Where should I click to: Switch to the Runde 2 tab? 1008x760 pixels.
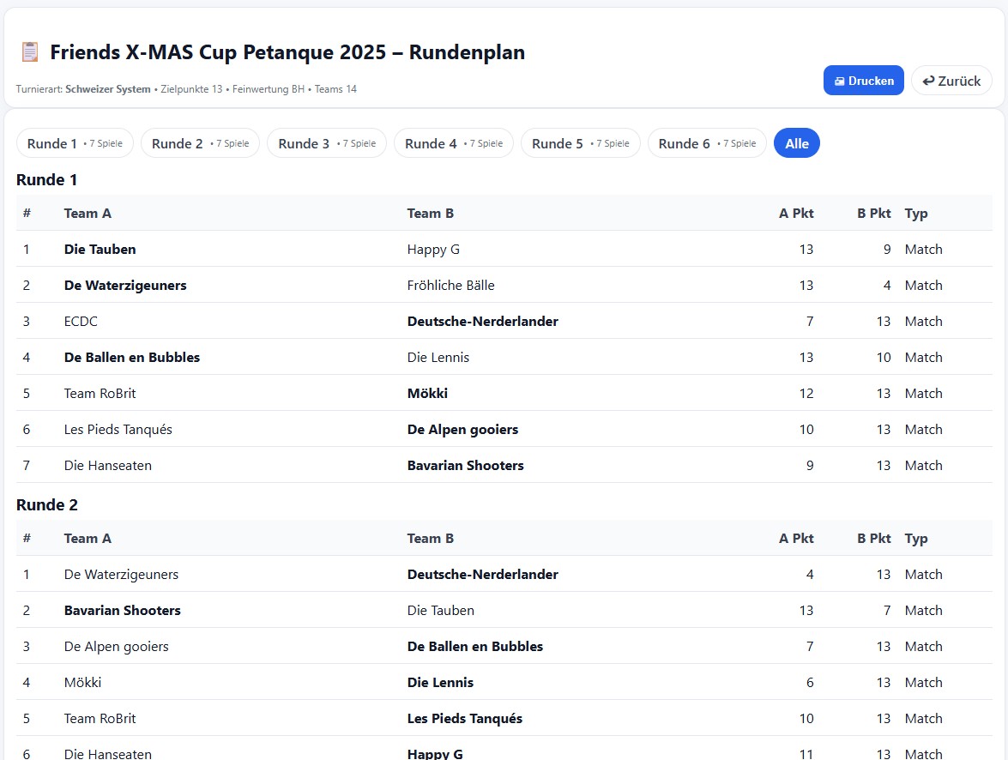click(x=200, y=143)
